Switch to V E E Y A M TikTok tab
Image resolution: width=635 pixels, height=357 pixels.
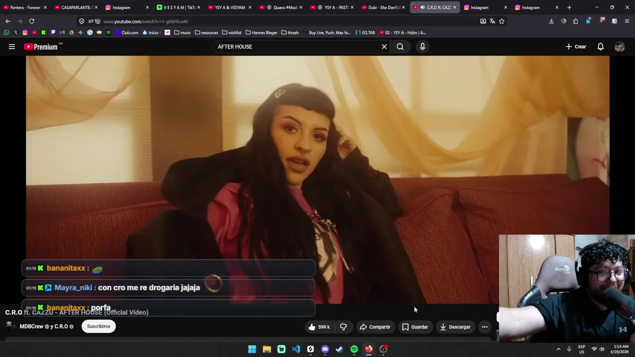pos(179,7)
